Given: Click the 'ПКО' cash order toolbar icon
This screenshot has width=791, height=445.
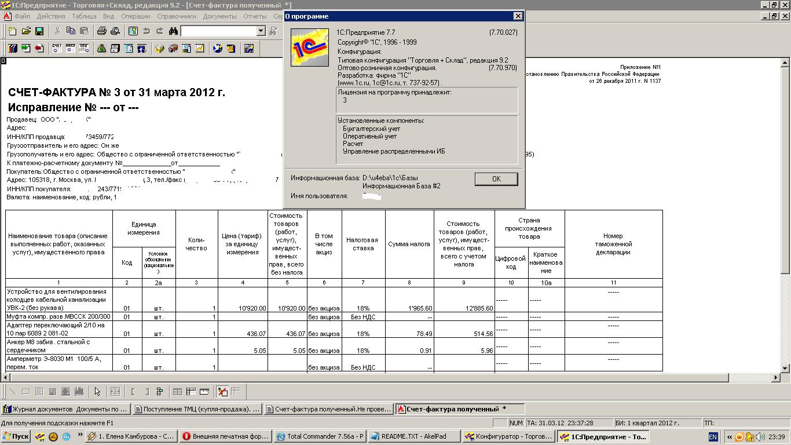Looking at the screenshot, I should (x=84, y=49).
